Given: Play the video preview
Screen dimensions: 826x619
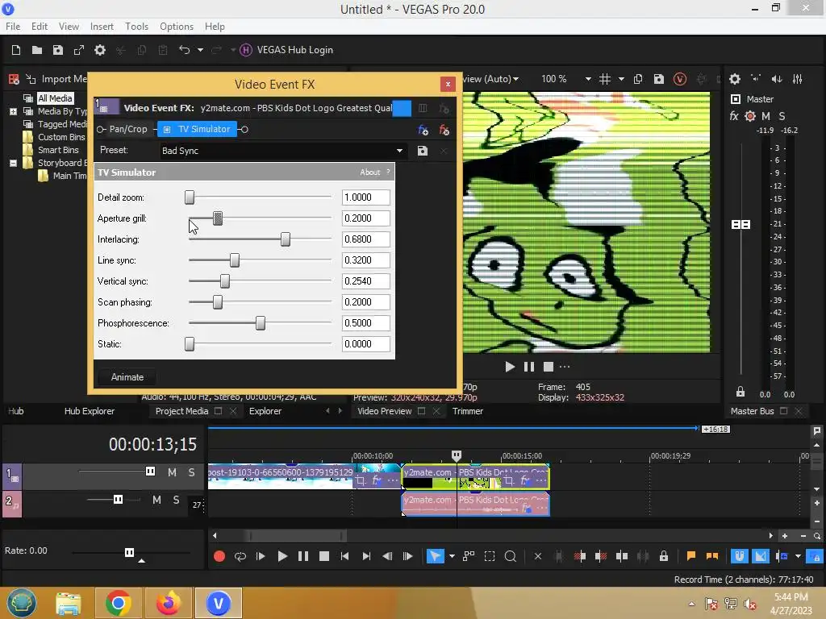Looking at the screenshot, I should (510, 367).
